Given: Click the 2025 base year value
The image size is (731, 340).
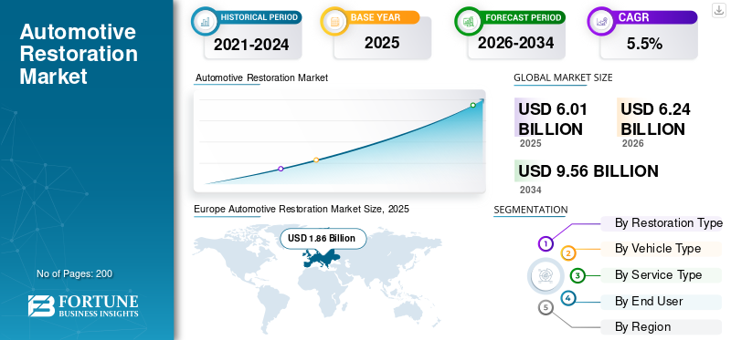Looking at the screenshot, I should (382, 43).
